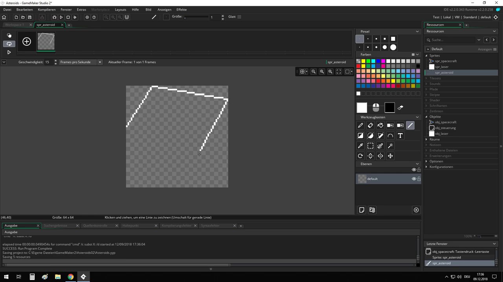Click the four-arrow Move tool
The image size is (503, 282).
click(x=390, y=156)
